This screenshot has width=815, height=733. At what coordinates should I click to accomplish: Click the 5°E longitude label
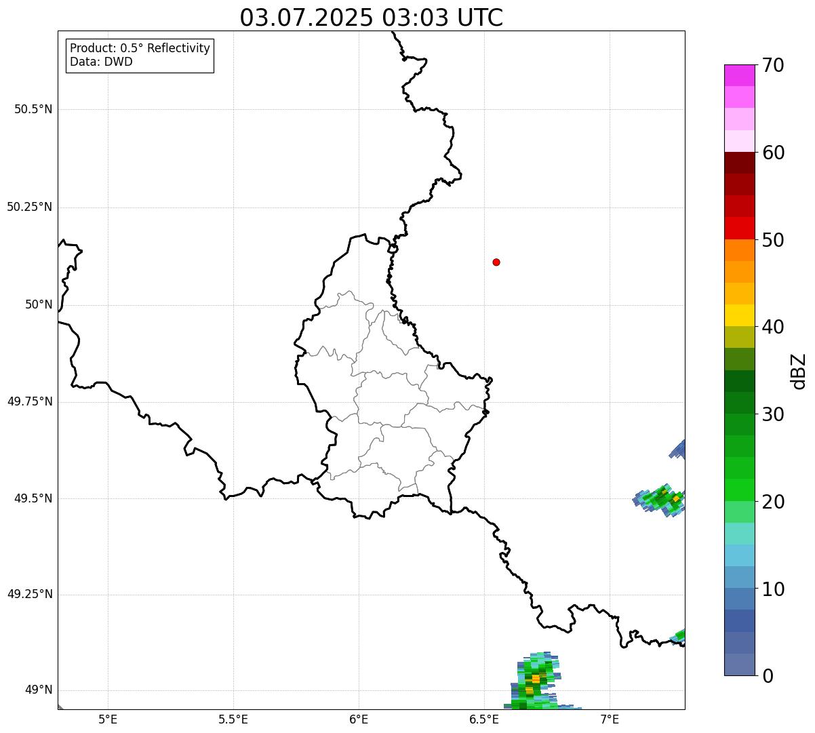click(108, 719)
